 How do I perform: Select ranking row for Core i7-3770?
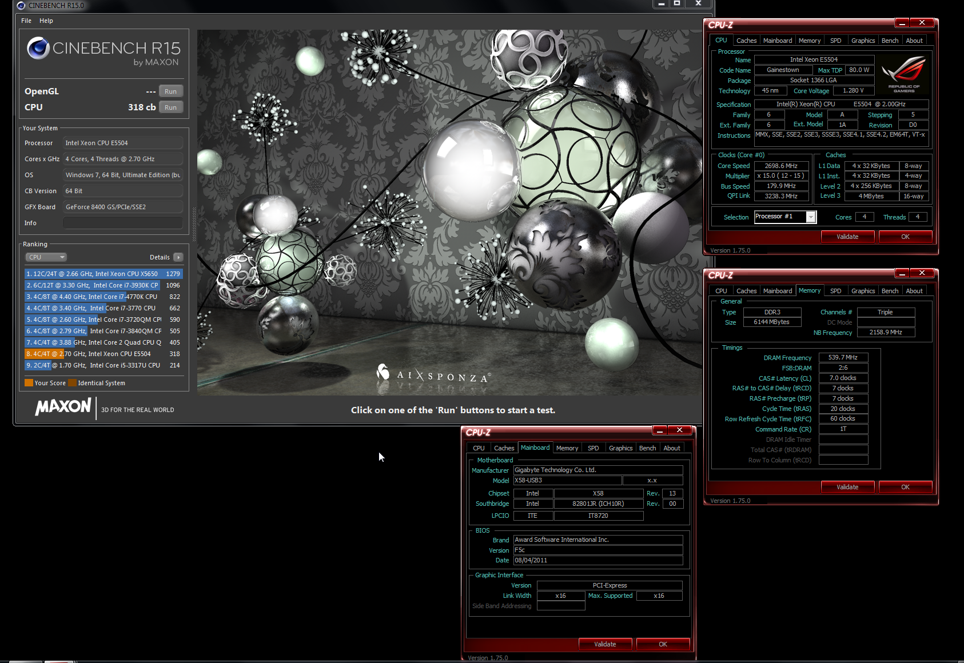103,308
